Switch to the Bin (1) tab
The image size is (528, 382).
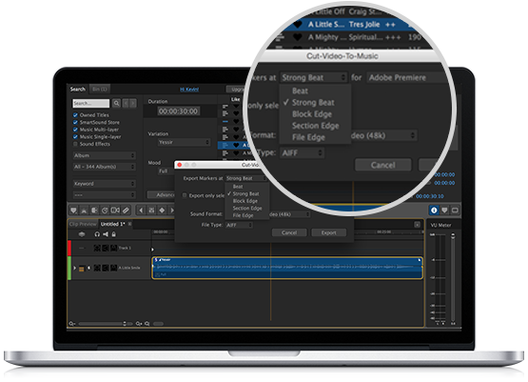point(99,90)
